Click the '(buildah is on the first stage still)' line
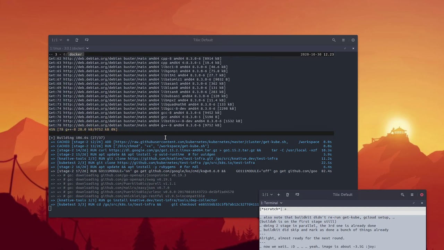The image size is (444, 250). pyautogui.click(x=298, y=222)
